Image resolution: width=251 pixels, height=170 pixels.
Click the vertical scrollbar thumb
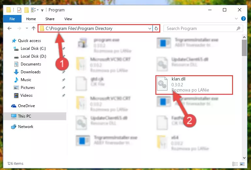(244, 48)
